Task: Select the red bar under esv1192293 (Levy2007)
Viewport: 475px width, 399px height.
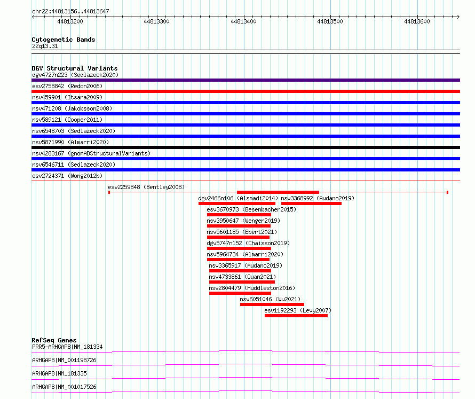Action: (296, 316)
